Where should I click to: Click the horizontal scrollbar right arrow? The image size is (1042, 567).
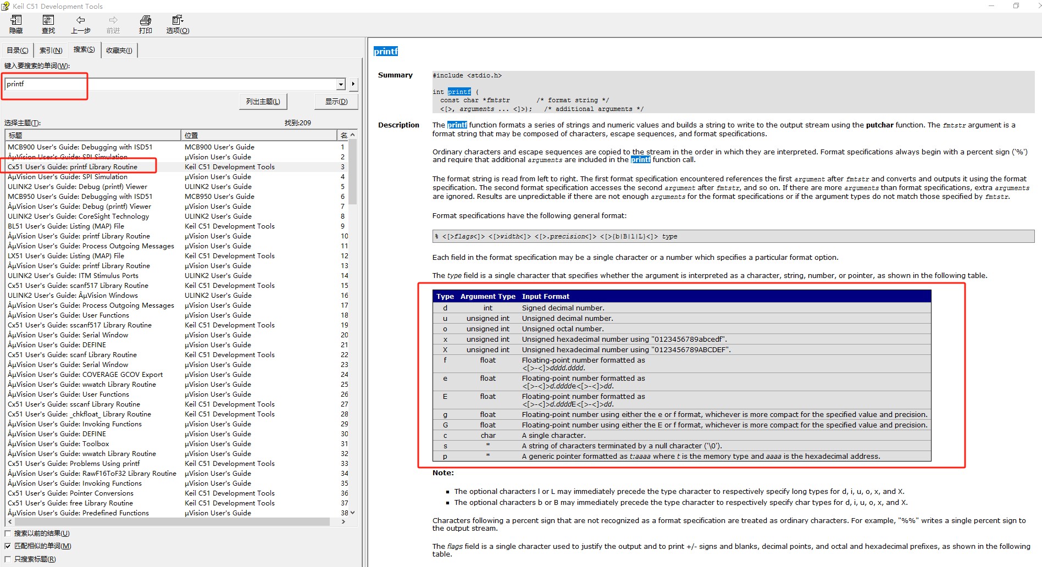[343, 522]
